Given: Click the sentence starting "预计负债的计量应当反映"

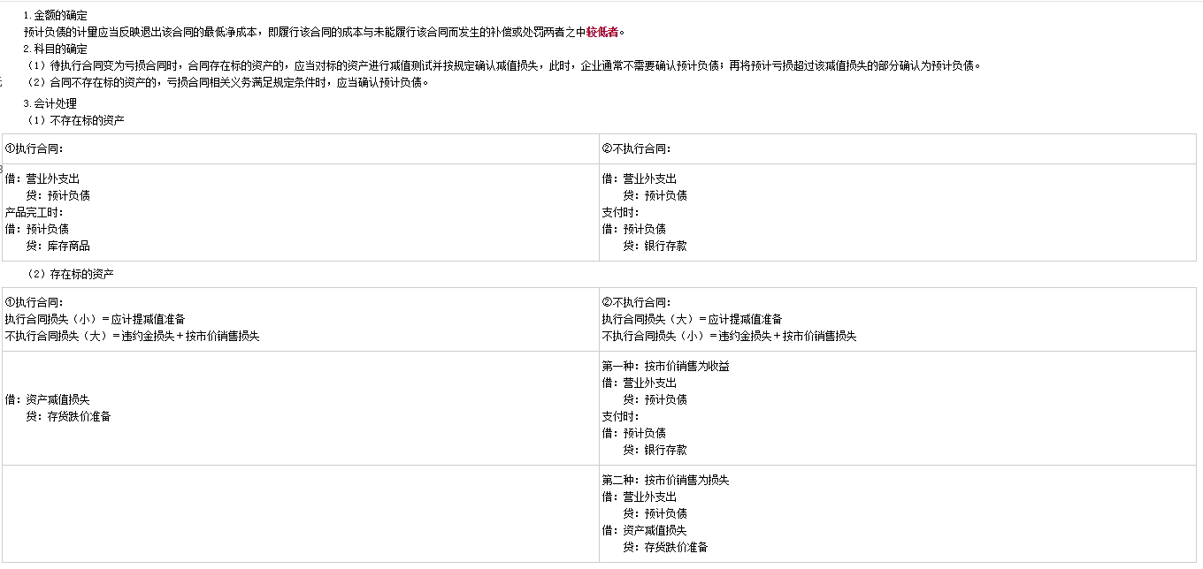Looking at the screenshot, I should tap(325, 32).
